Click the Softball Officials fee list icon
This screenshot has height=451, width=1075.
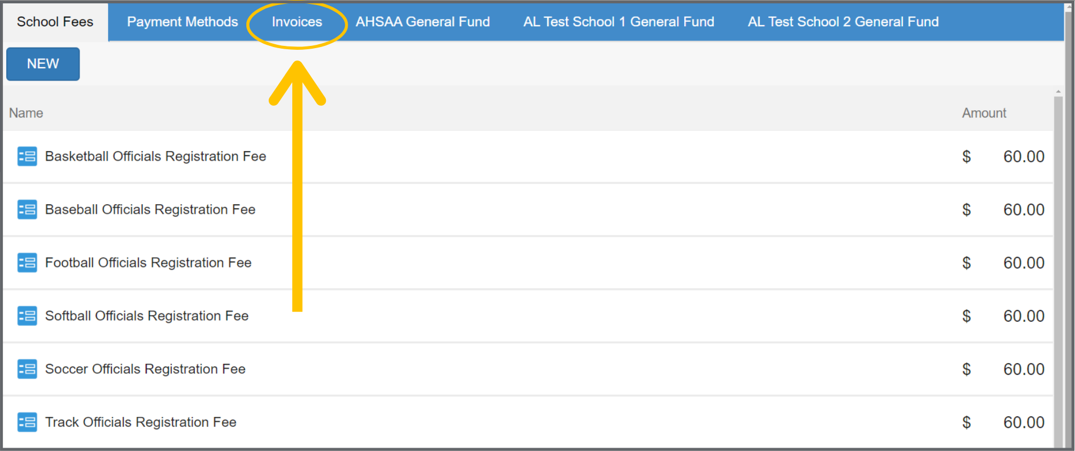point(27,316)
